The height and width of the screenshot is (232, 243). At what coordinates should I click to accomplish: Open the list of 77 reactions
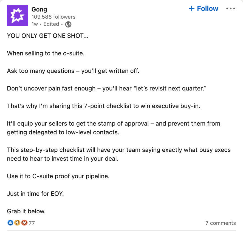click(32, 223)
